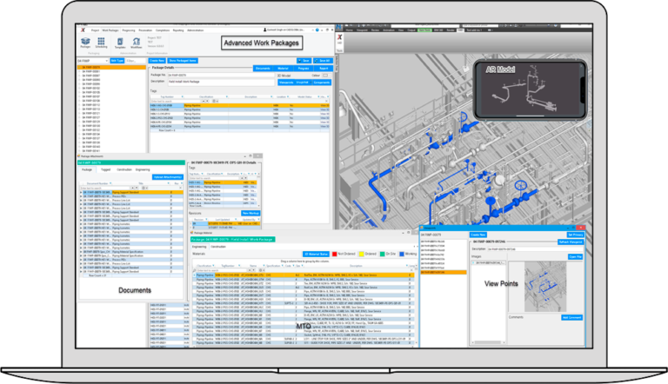Viewport: 668px width, 384px height.
Task: Open the Project menu
Action: 95,30
